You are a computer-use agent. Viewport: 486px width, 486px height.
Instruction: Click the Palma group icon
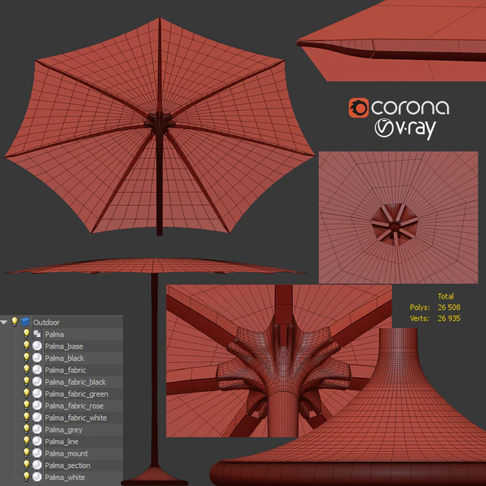(x=36, y=334)
